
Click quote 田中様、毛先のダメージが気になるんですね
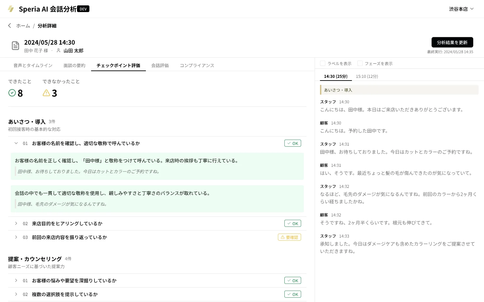[63, 204]
